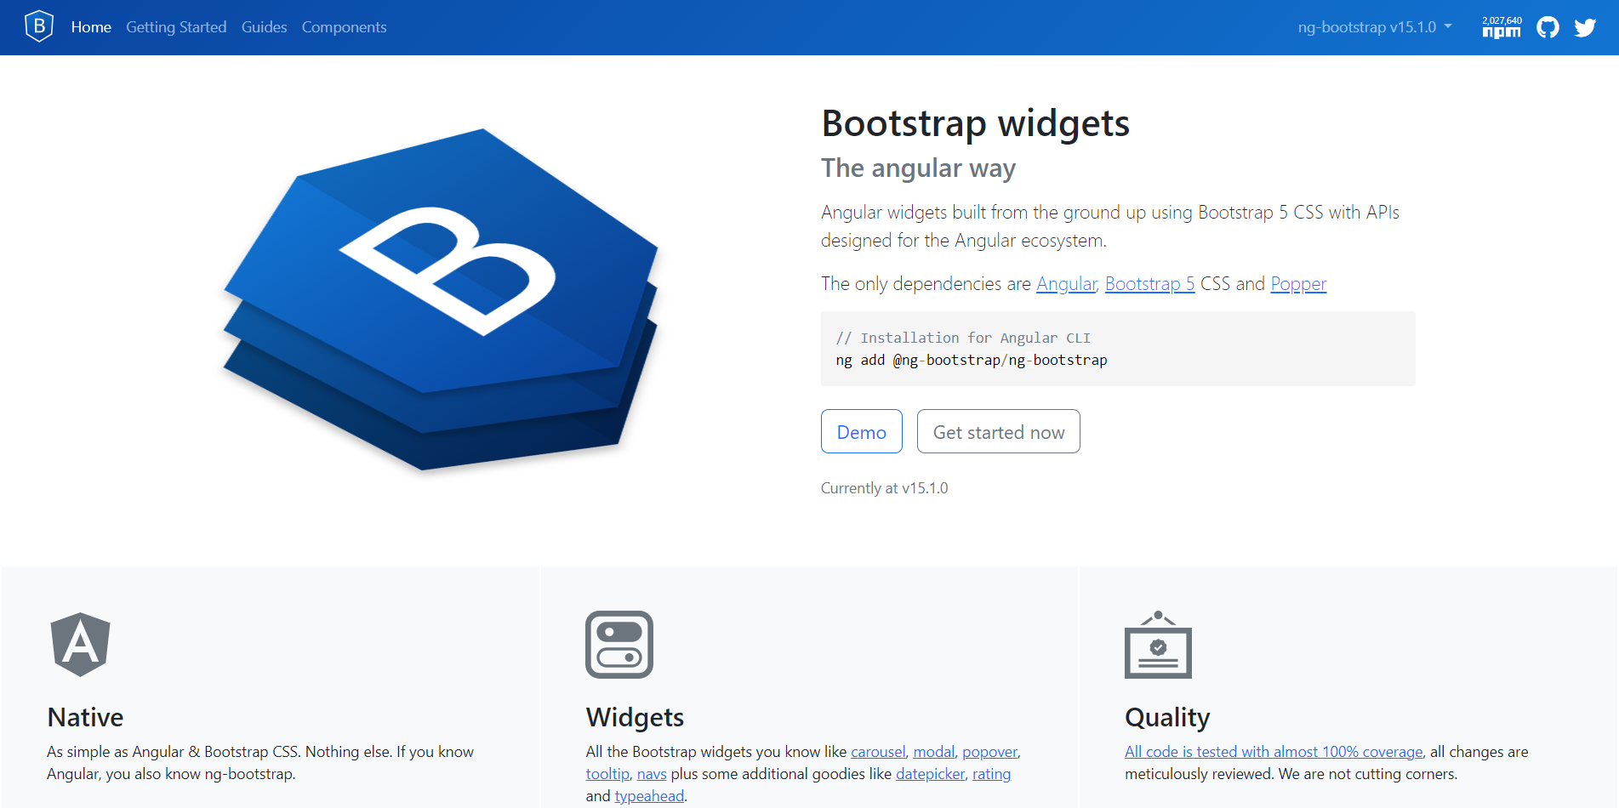Click the toggle switches Widgets icon
1619x808 pixels.
(619, 645)
